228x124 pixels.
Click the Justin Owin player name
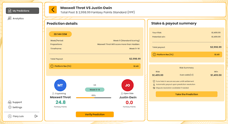128,97
